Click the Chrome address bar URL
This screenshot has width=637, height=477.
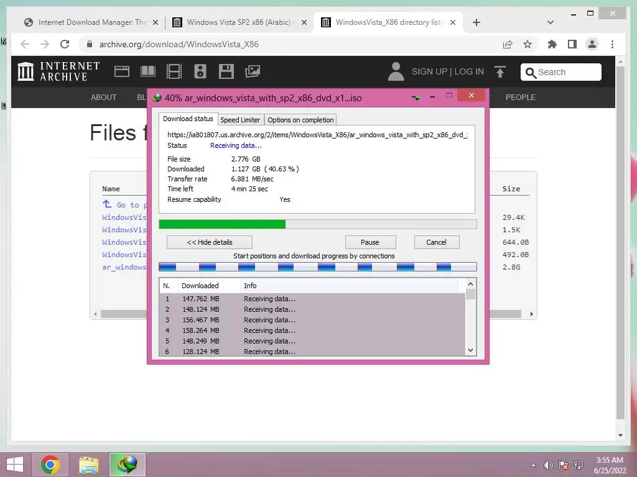tap(179, 44)
